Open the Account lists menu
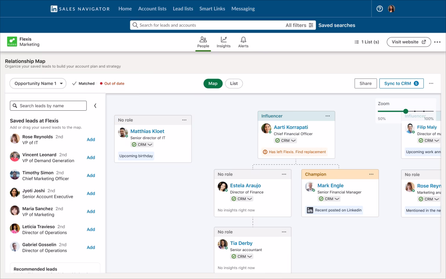Image resolution: width=446 pixels, height=279 pixels. click(x=152, y=9)
